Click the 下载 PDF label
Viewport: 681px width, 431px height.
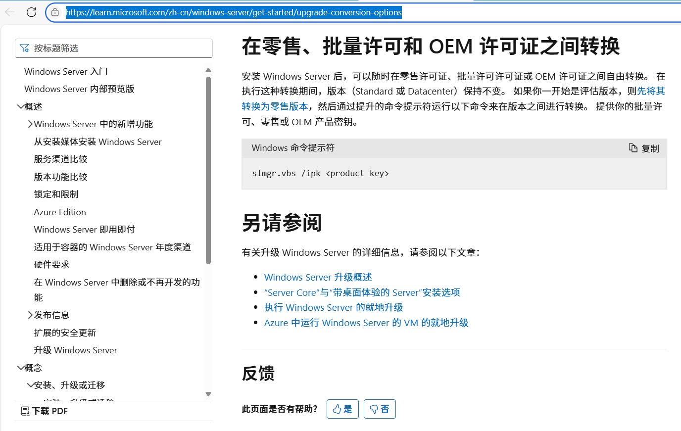50,411
